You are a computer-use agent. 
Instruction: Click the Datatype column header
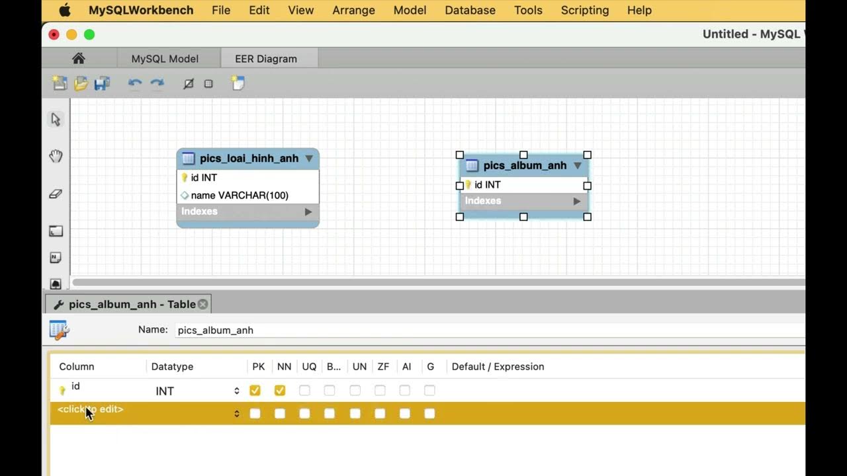(172, 367)
